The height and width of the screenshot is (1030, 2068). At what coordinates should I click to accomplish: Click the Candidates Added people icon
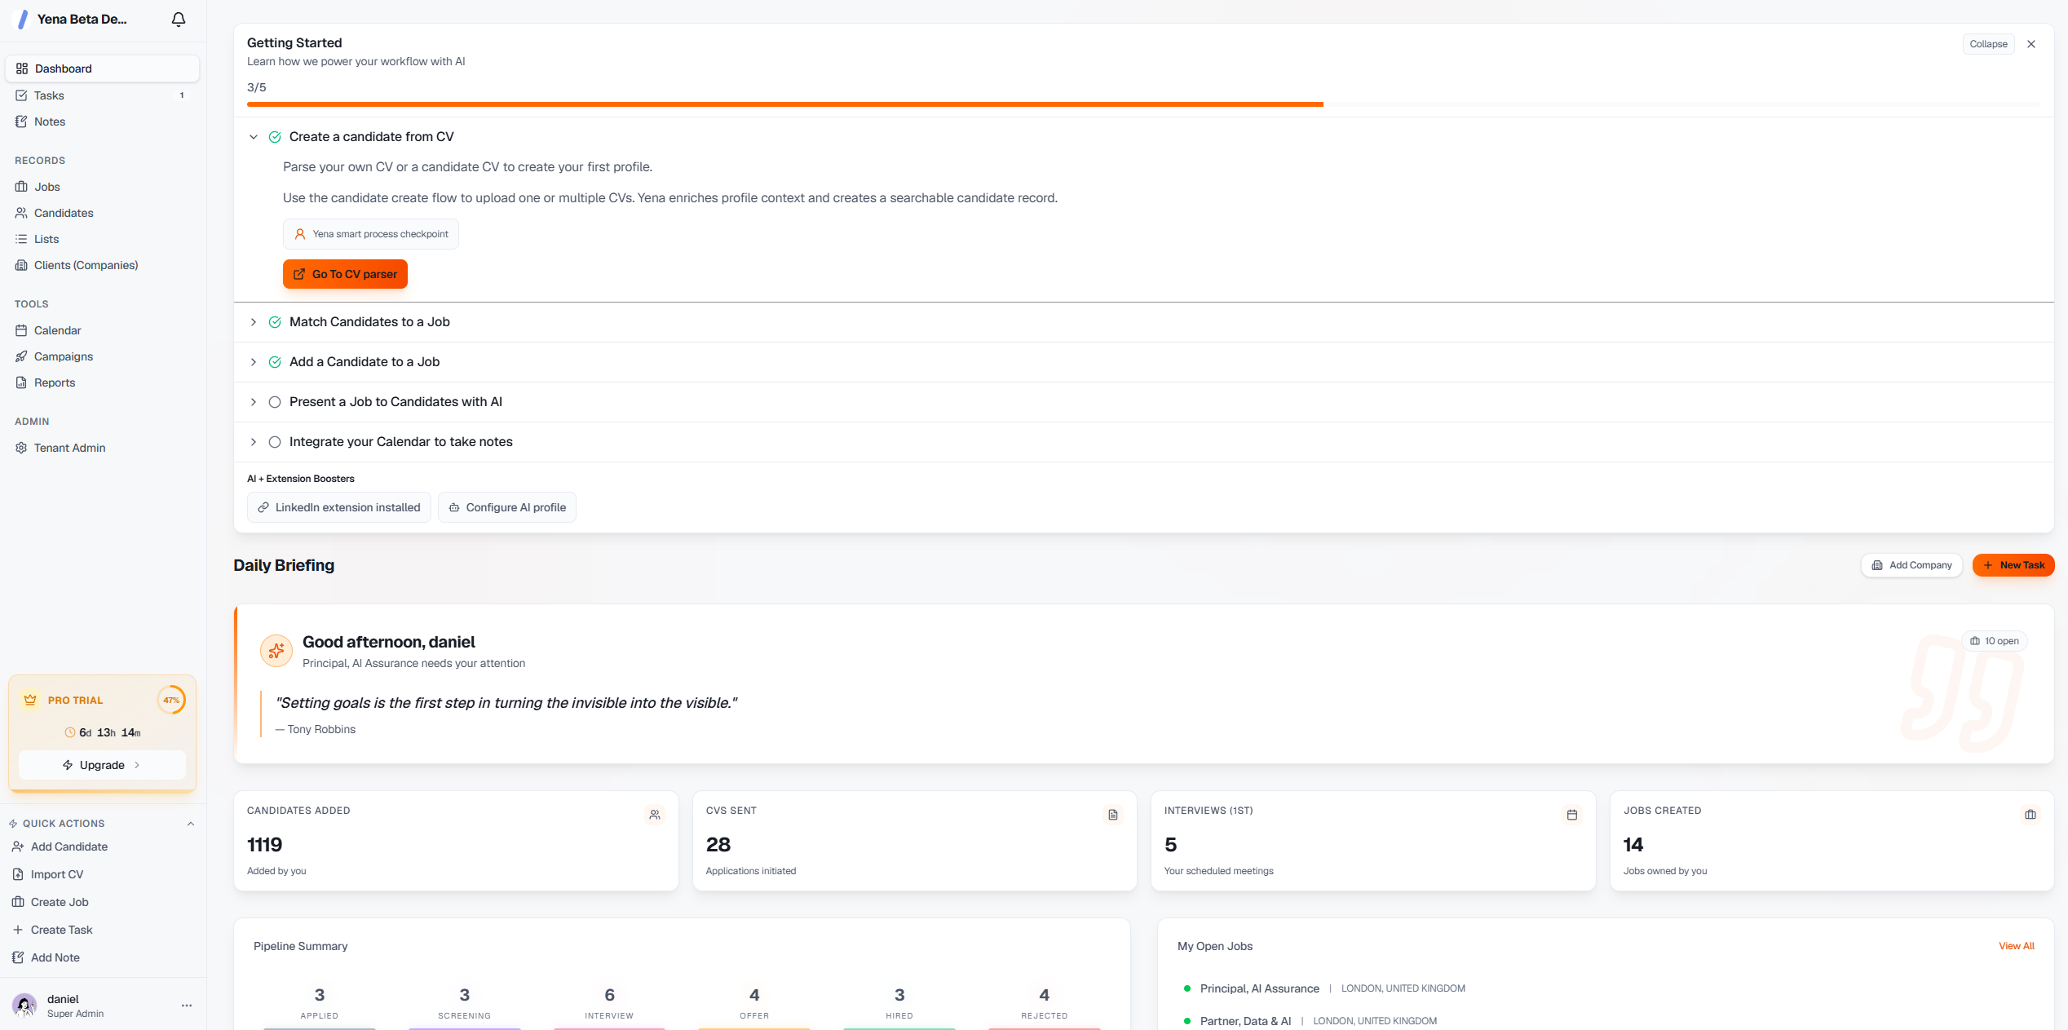coord(654,815)
